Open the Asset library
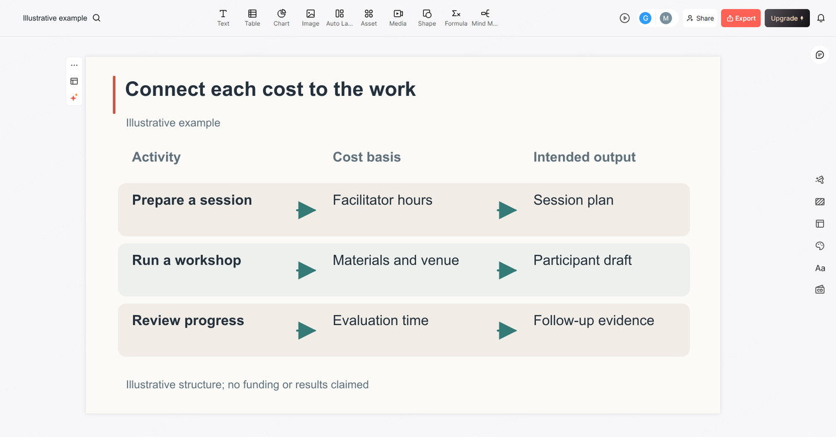 [x=369, y=18]
